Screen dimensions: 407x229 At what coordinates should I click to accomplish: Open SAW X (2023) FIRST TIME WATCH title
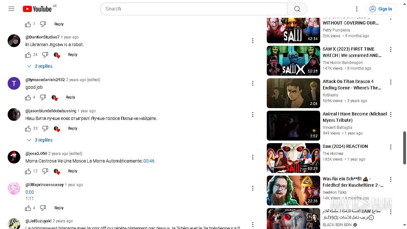tap(352, 52)
